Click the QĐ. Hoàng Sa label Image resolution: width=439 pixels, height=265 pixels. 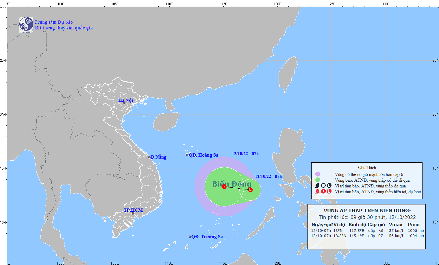click(x=203, y=155)
